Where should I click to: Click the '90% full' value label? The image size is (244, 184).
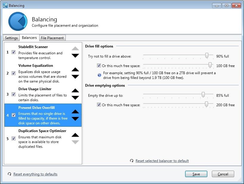tap(223, 56)
